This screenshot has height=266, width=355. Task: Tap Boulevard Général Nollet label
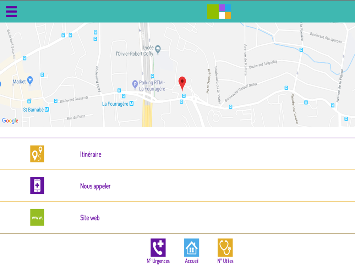(241, 92)
